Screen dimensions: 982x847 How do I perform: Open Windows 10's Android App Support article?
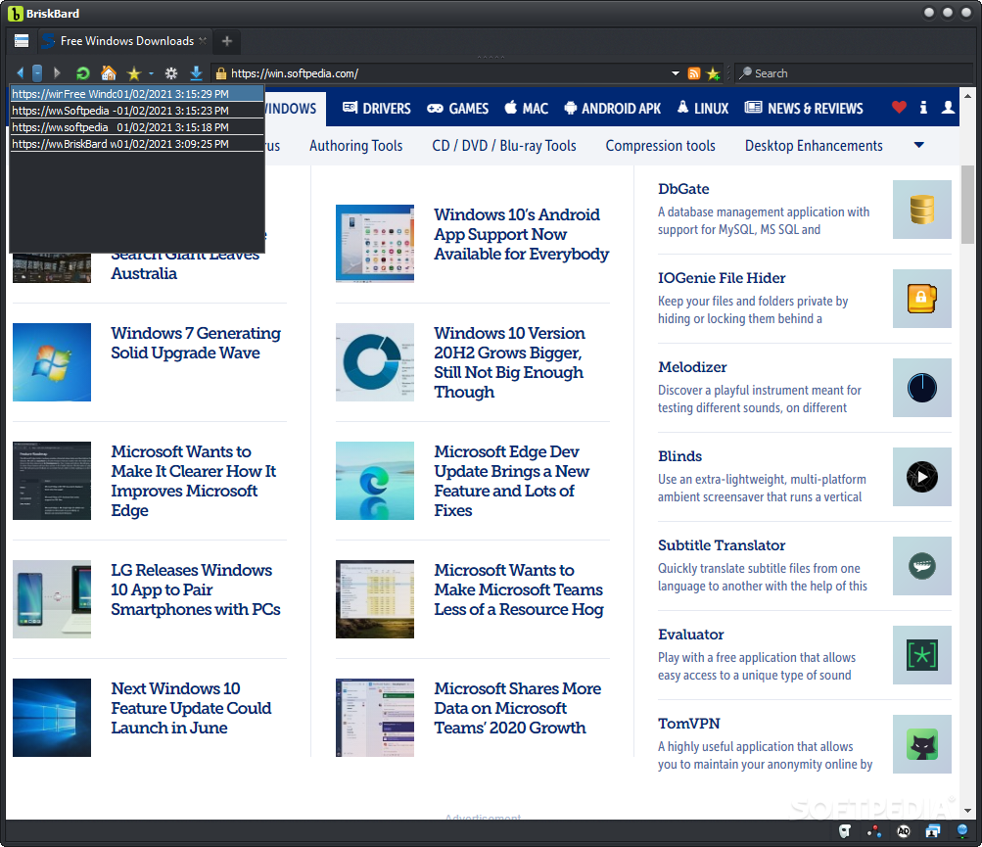521,234
